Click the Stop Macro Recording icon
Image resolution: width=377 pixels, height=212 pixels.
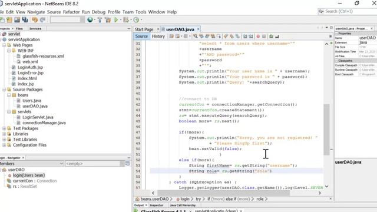(x=264, y=37)
